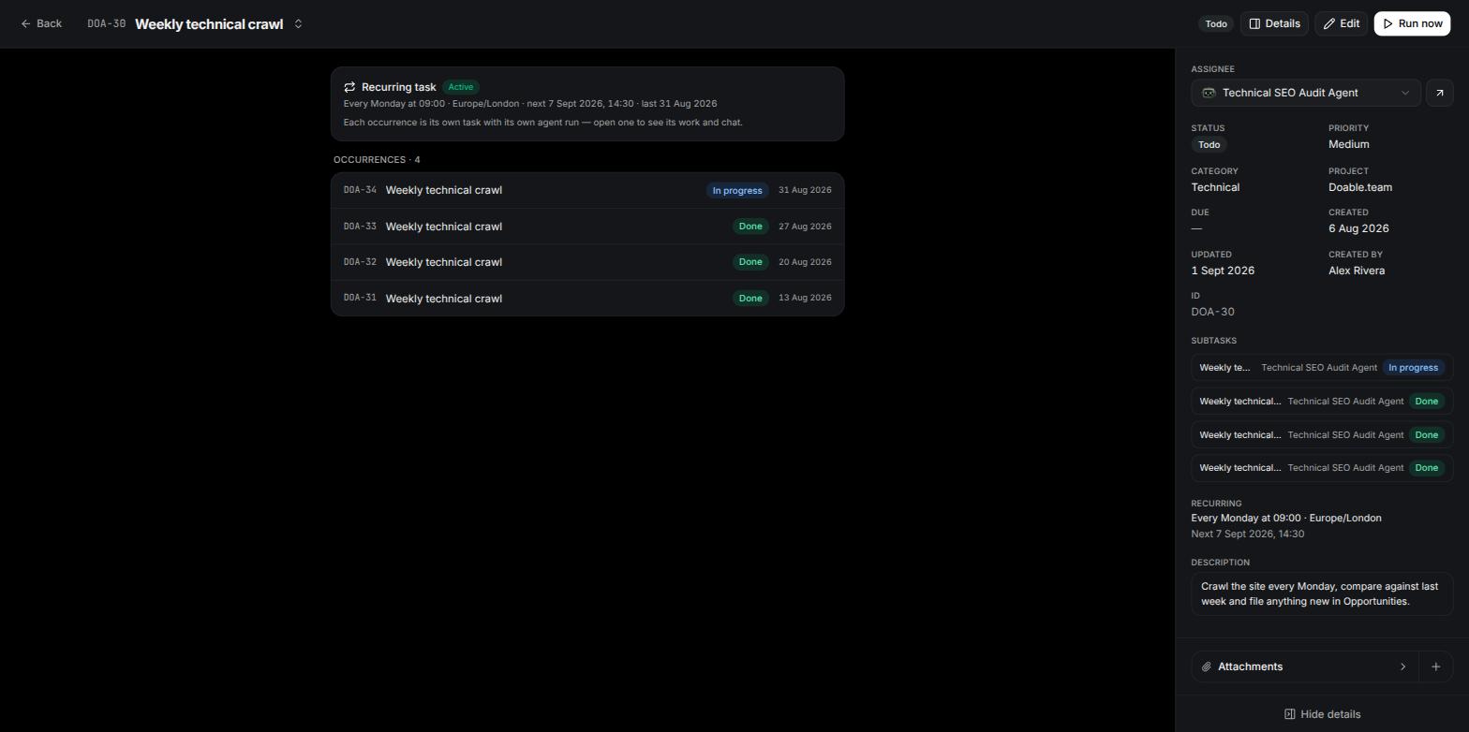
Task: Click the Updated 1 Sept 2026 value
Action: coord(1223,271)
